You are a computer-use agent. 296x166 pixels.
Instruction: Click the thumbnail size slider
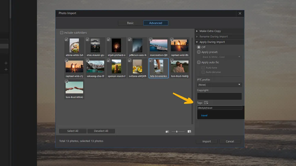[x=178, y=131]
